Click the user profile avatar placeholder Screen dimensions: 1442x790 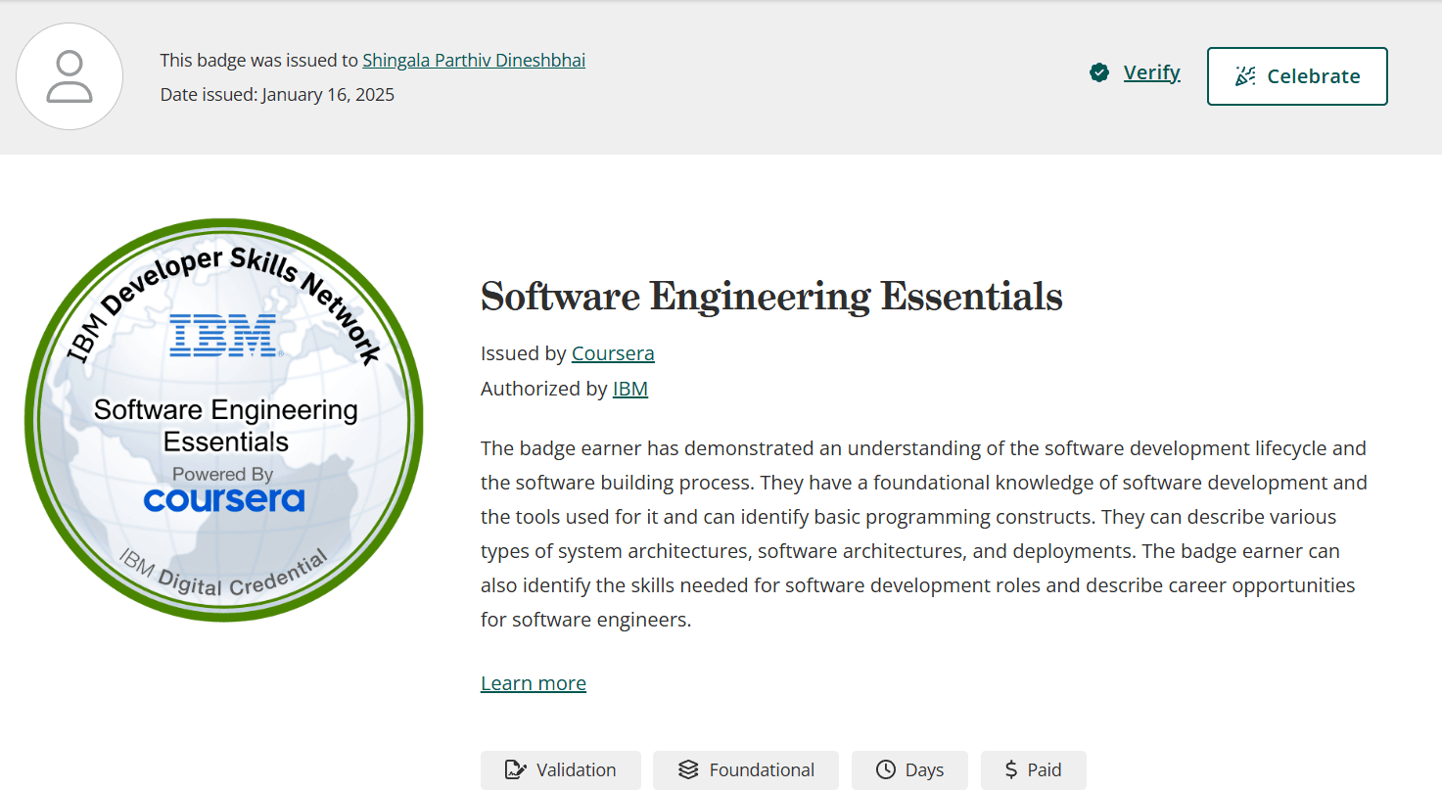(x=70, y=76)
